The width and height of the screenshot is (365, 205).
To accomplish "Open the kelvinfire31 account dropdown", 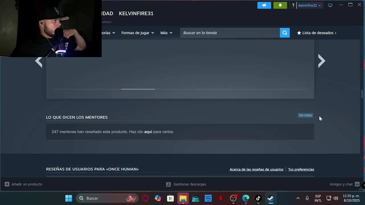I will pyautogui.click(x=309, y=5).
